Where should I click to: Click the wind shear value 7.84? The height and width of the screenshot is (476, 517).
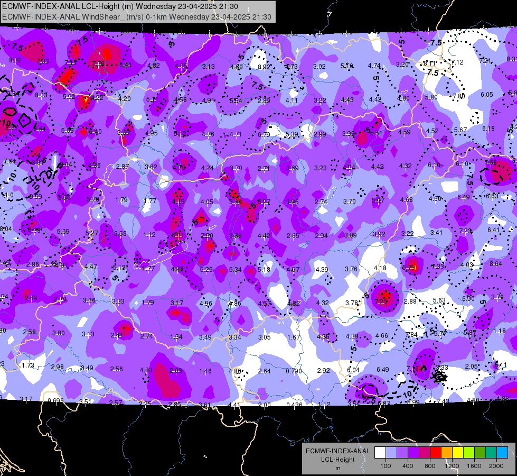[411, 335]
